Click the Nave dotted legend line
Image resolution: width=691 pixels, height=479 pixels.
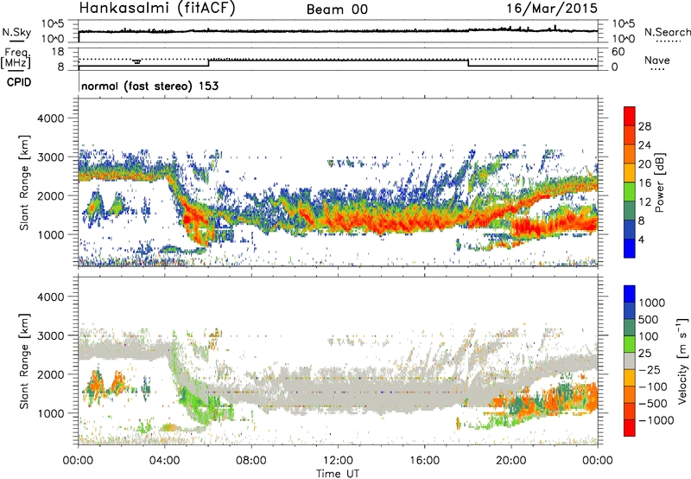click(657, 70)
